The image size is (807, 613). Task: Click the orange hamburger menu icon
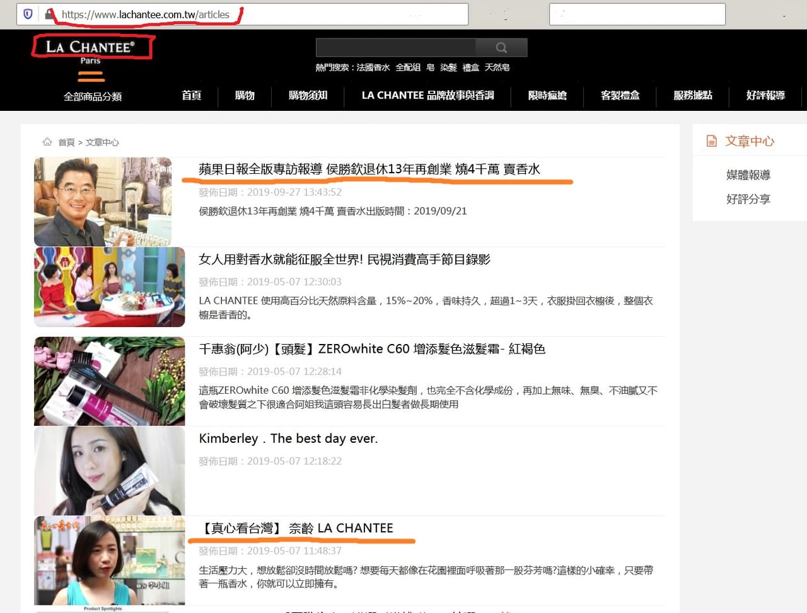click(91, 77)
